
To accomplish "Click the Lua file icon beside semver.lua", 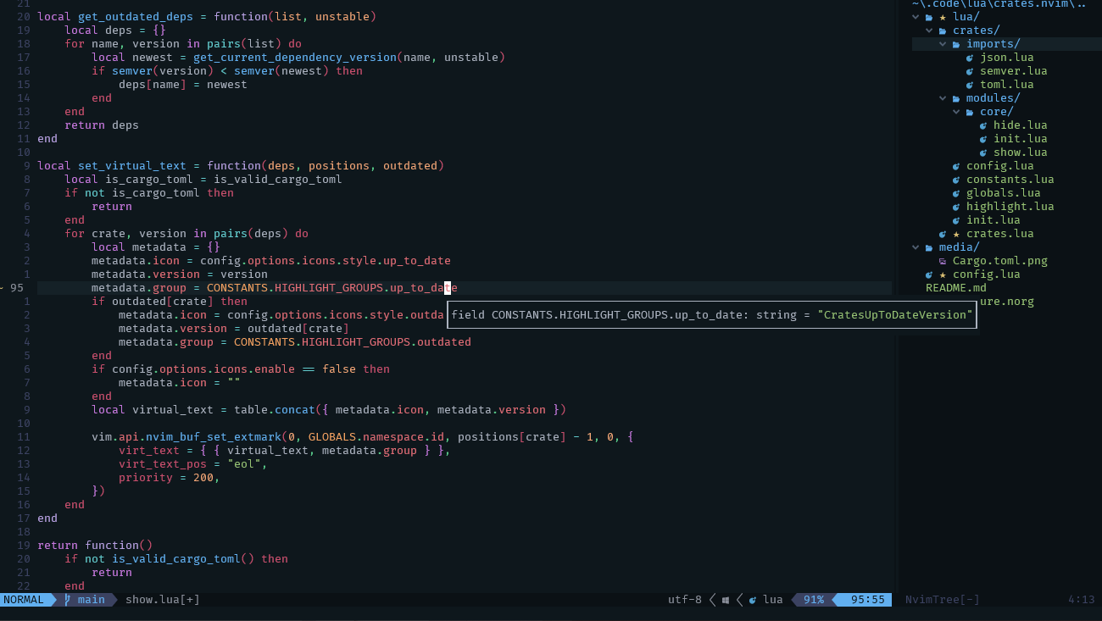I will coord(970,71).
